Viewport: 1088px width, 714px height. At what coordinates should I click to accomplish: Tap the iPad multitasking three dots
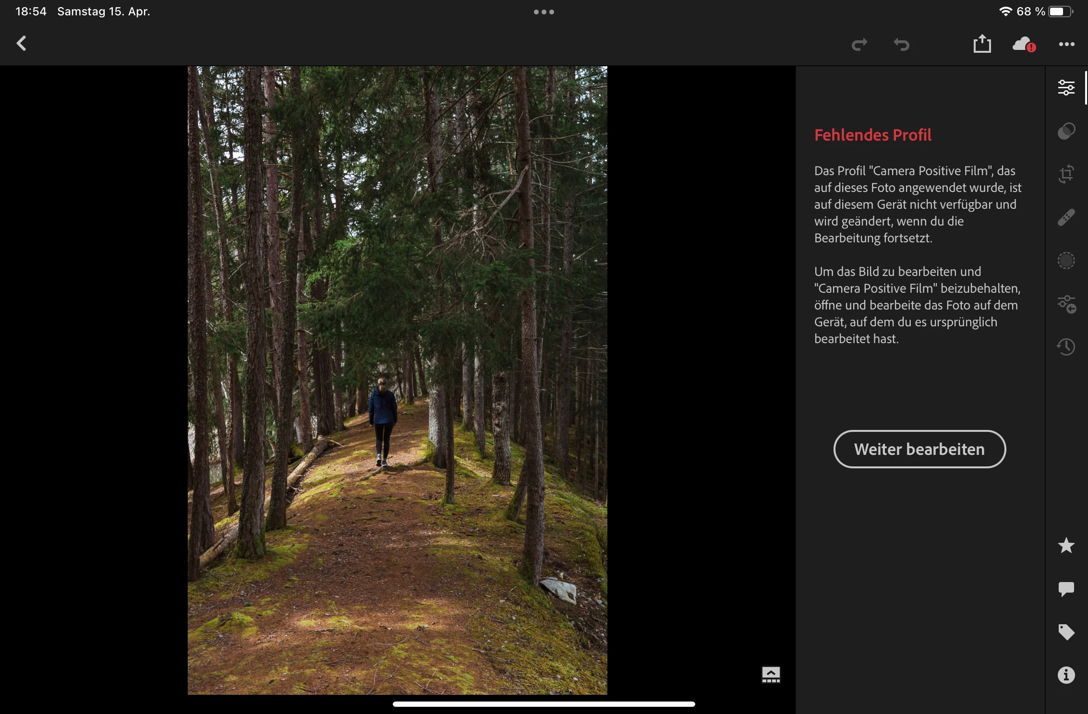tap(544, 12)
